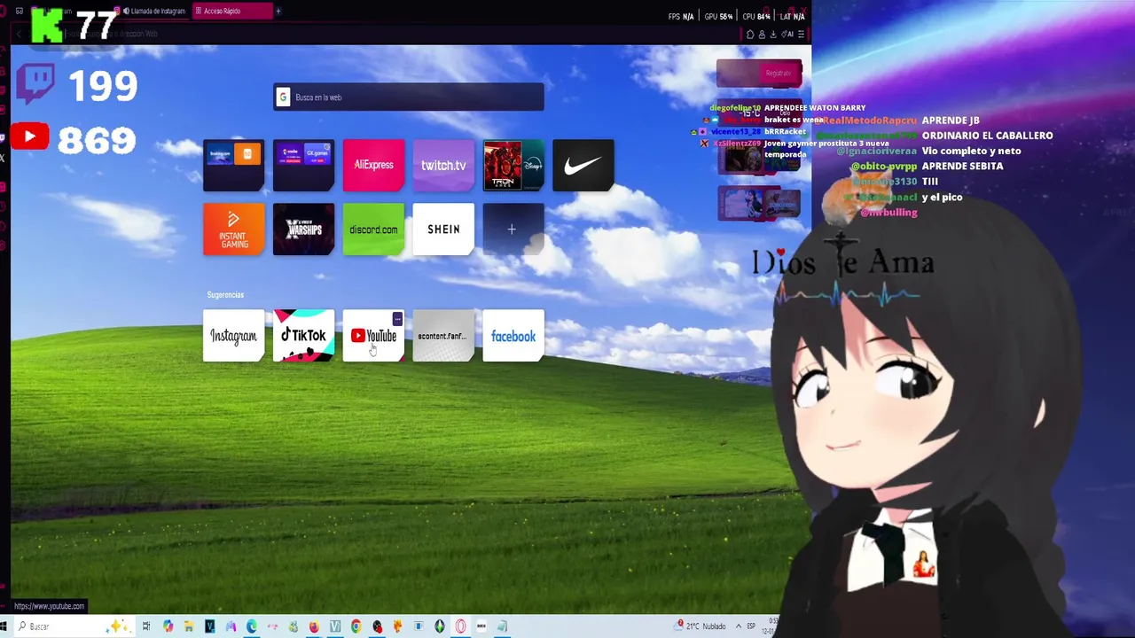Open Microsoft Edge from the taskbar

252,626
